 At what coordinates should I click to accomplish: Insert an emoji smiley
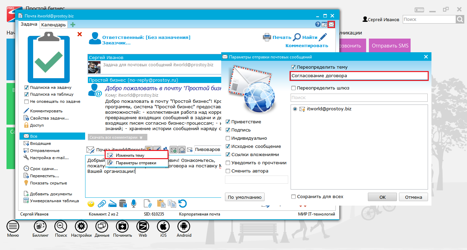tap(91, 204)
